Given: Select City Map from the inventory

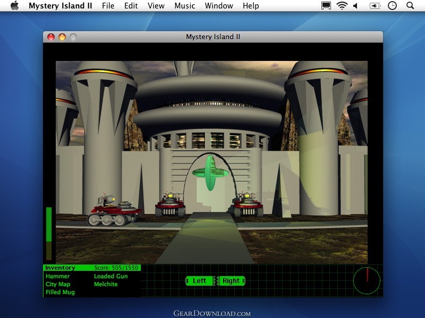Looking at the screenshot, I should tap(58, 284).
